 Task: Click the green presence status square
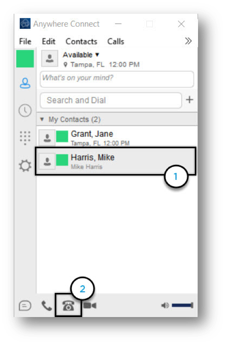click(25, 59)
